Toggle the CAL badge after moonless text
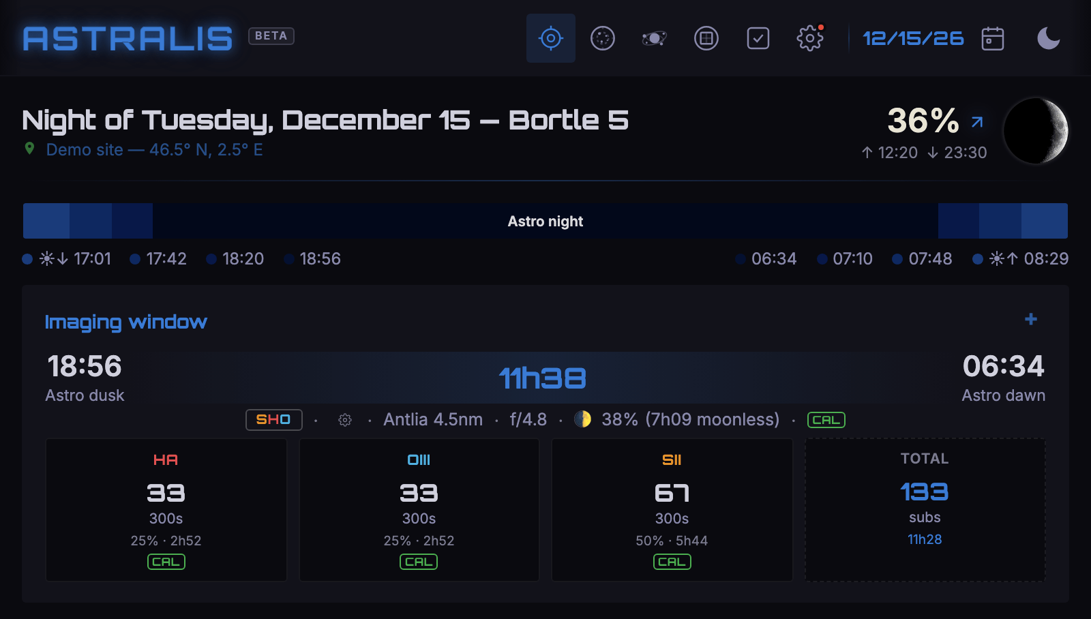 tap(826, 420)
